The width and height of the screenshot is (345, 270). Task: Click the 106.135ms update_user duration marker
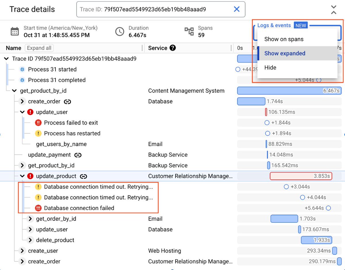[x=266, y=112]
